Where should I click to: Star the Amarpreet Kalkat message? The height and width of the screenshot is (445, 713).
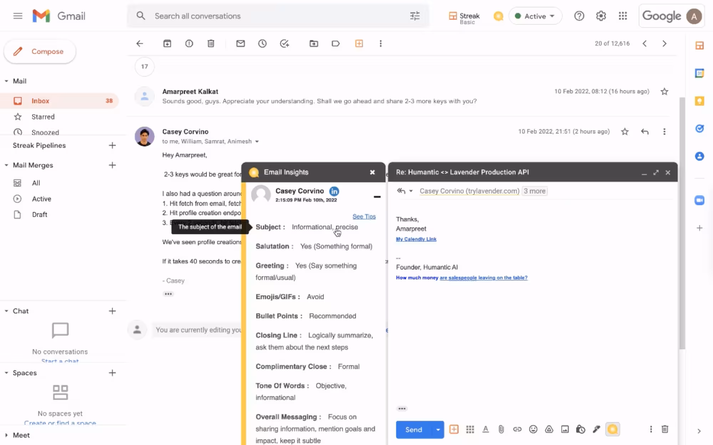(x=664, y=91)
